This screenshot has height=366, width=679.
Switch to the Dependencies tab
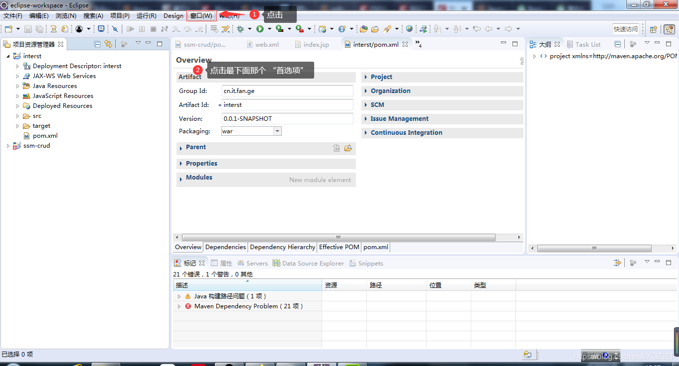tap(226, 247)
